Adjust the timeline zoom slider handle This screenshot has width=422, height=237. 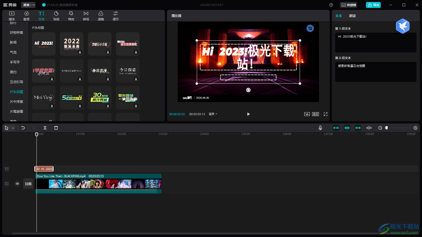click(387, 128)
